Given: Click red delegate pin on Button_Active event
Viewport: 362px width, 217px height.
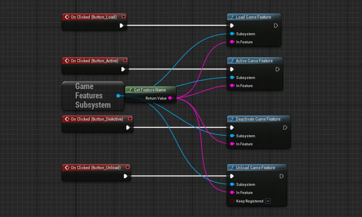Looking at the screenshot, I should pyautogui.click(x=125, y=61).
